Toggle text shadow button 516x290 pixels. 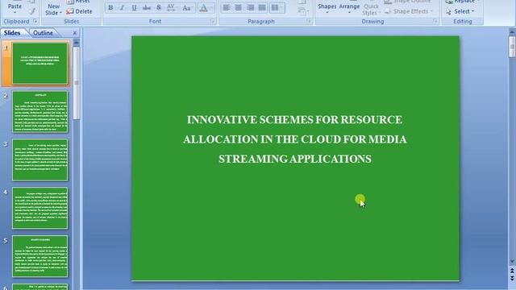coord(159,7)
